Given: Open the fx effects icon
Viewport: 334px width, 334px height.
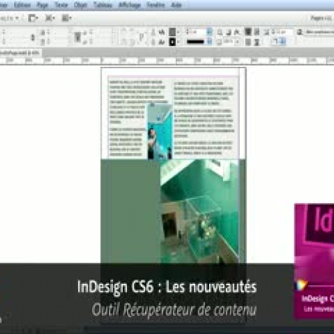Looking at the screenshot, I should (237, 32).
